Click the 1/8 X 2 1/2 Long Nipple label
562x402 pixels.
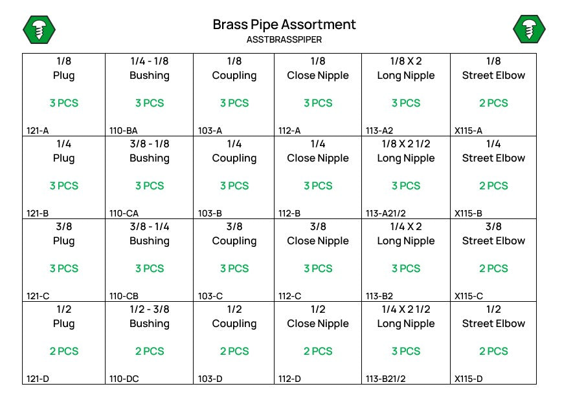pos(406,151)
